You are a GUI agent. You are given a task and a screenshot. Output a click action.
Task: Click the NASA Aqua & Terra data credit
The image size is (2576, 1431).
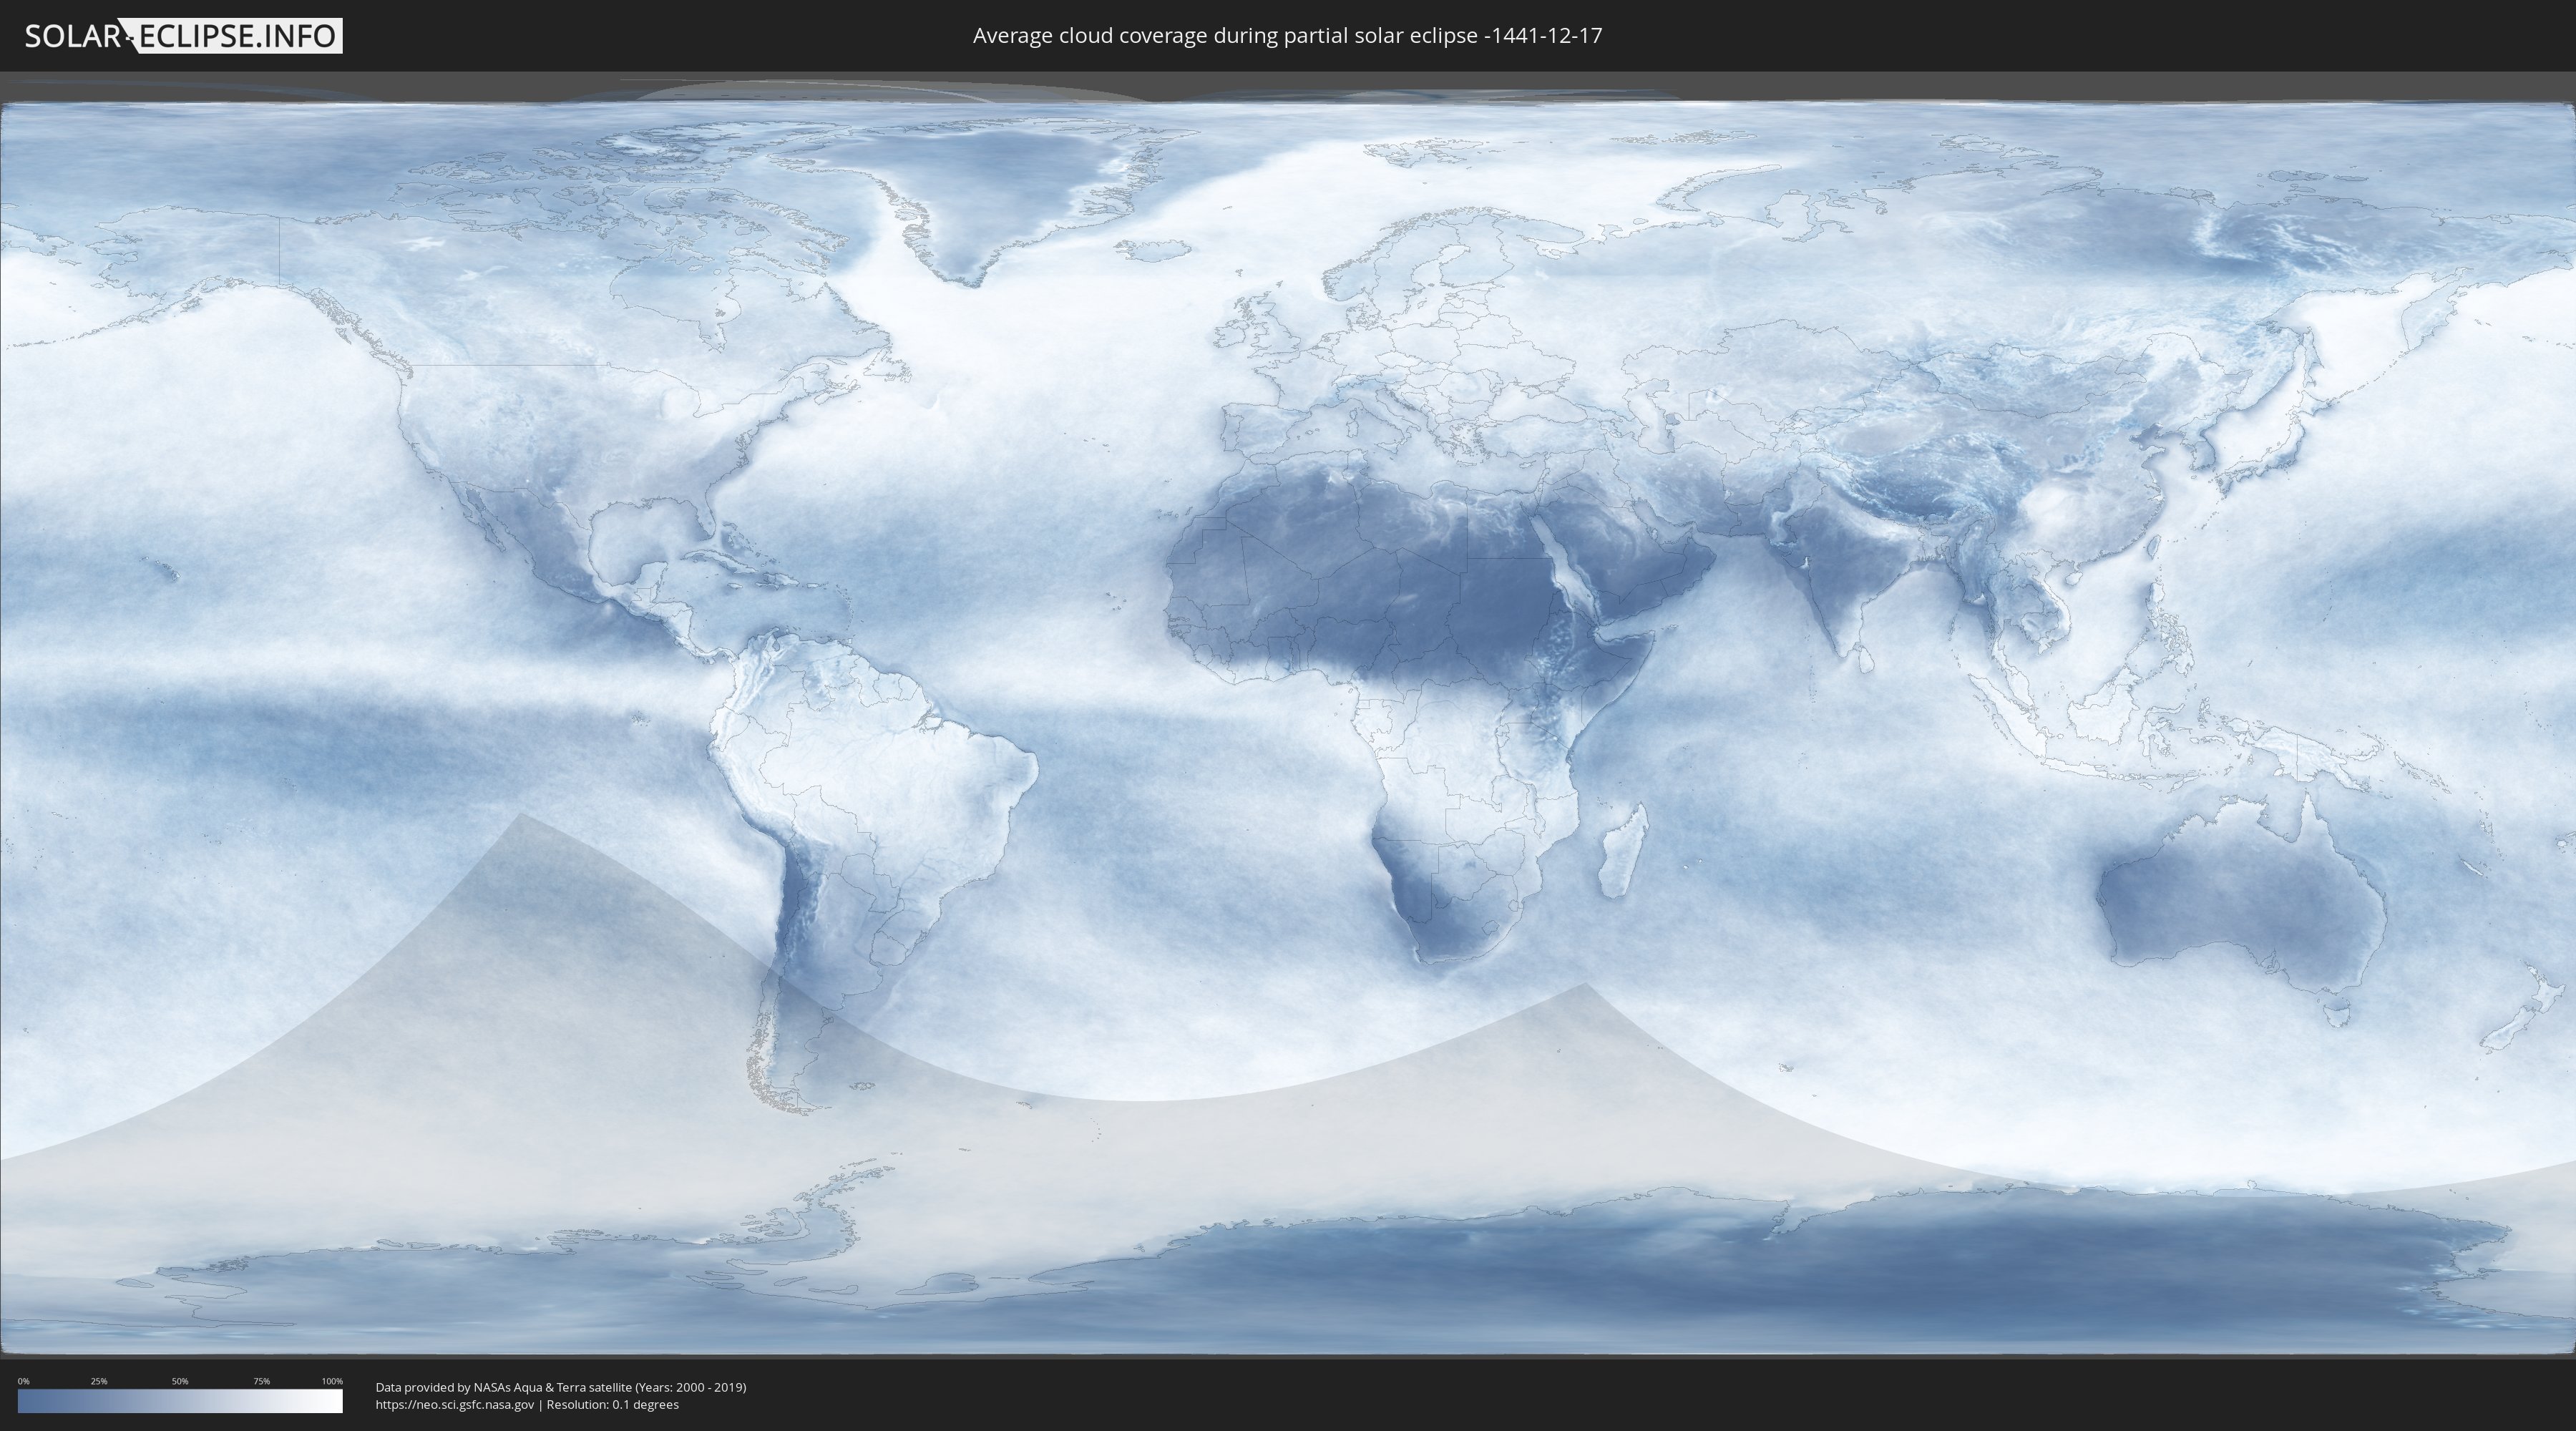point(561,1387)
